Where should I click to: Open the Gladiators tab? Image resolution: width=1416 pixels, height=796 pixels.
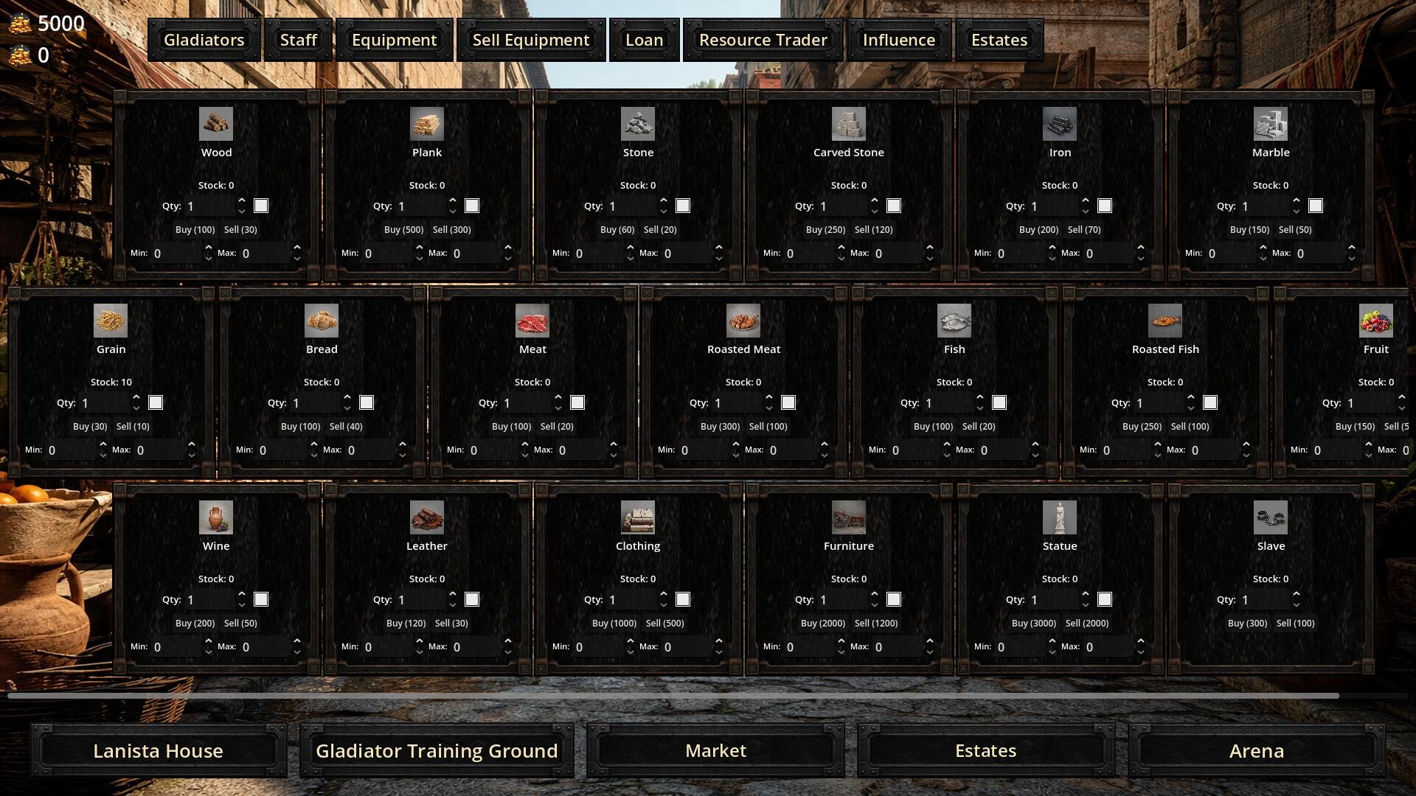[204, 40]
